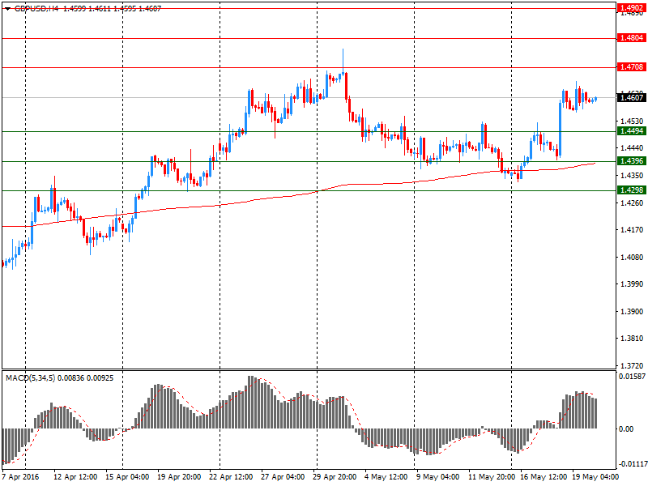Click the 22 Apr 12:00 time label

pos(231,477)
